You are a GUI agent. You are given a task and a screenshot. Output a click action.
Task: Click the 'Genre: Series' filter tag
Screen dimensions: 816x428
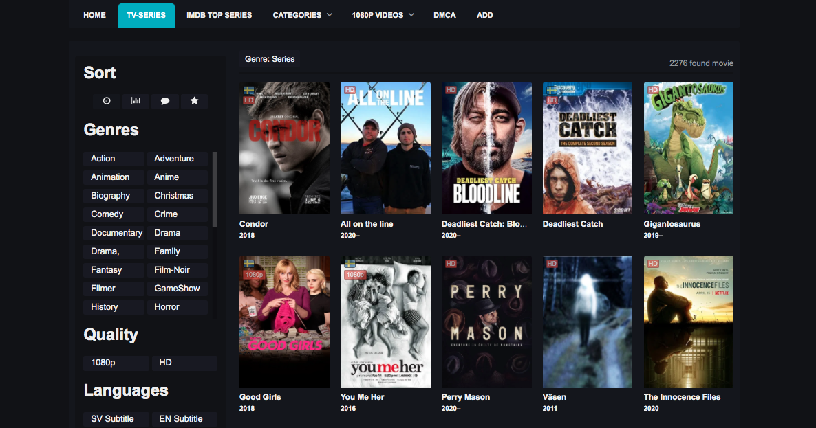pyautogui.click(x=270, y=59)
